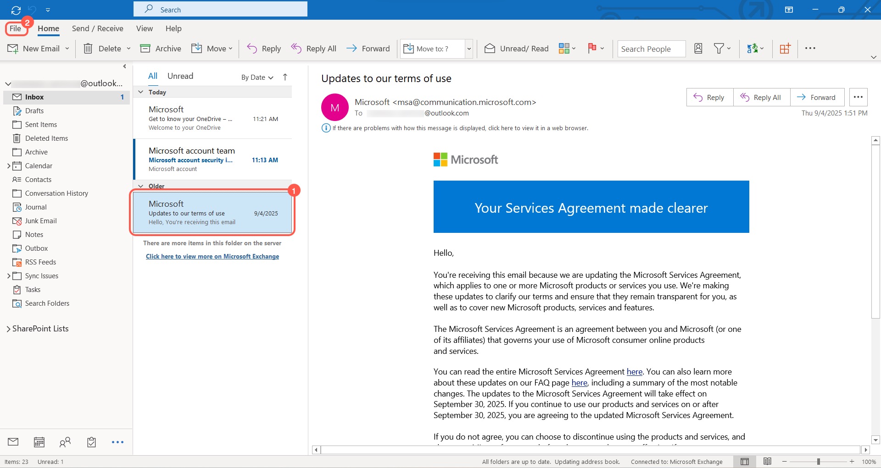Viewport: 881px width, 468px height.
Task: Click Forward button in reading pane
Action: coord(817,97)
